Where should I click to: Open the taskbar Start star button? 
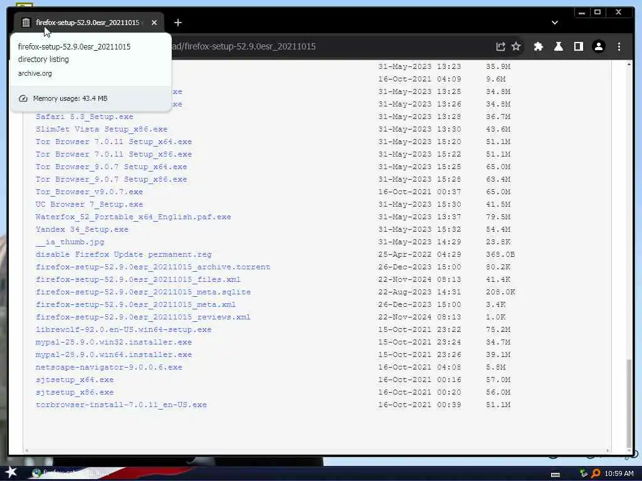pos(11,473)
